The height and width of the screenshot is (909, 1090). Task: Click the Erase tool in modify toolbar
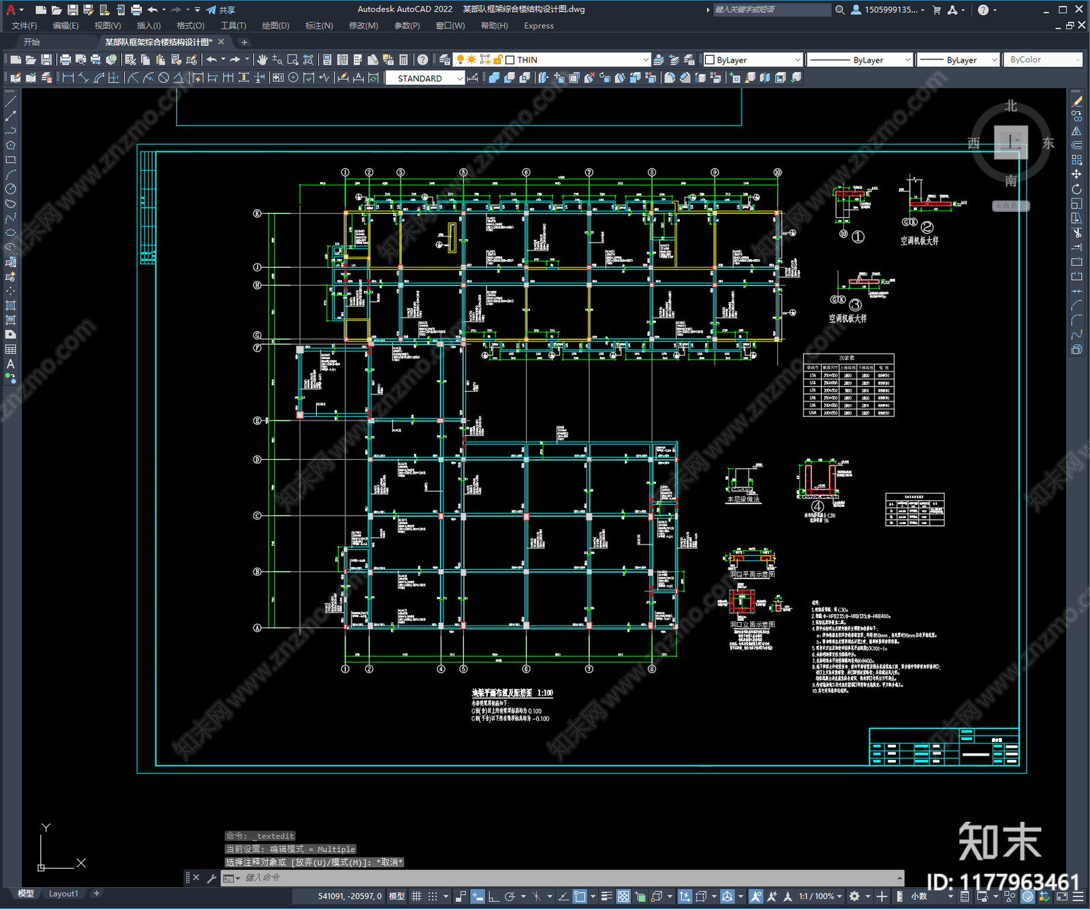[1076, 101]
